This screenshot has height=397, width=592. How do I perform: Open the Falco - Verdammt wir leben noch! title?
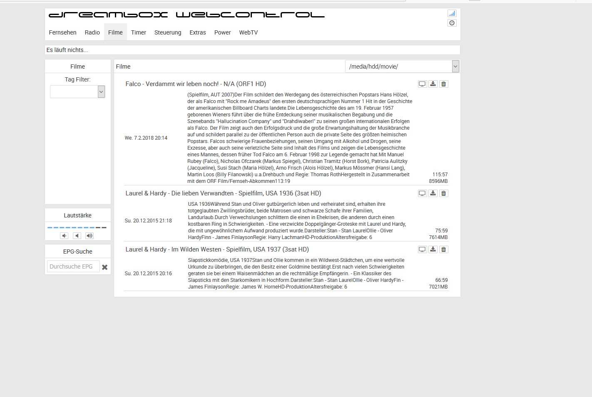[x=196, y=84]
